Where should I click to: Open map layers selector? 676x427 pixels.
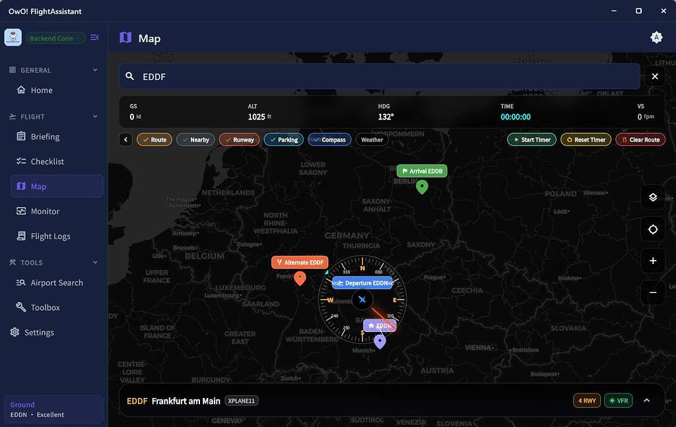pos(653,197)
